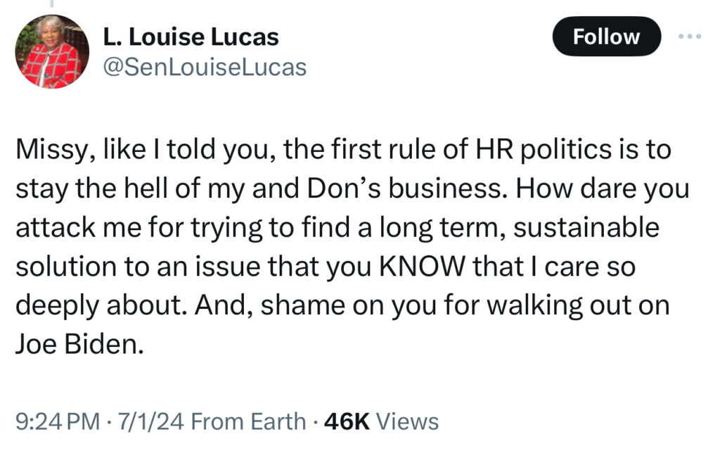
Task: Click the thread connector line above the avatar
Action: point(51,4)
